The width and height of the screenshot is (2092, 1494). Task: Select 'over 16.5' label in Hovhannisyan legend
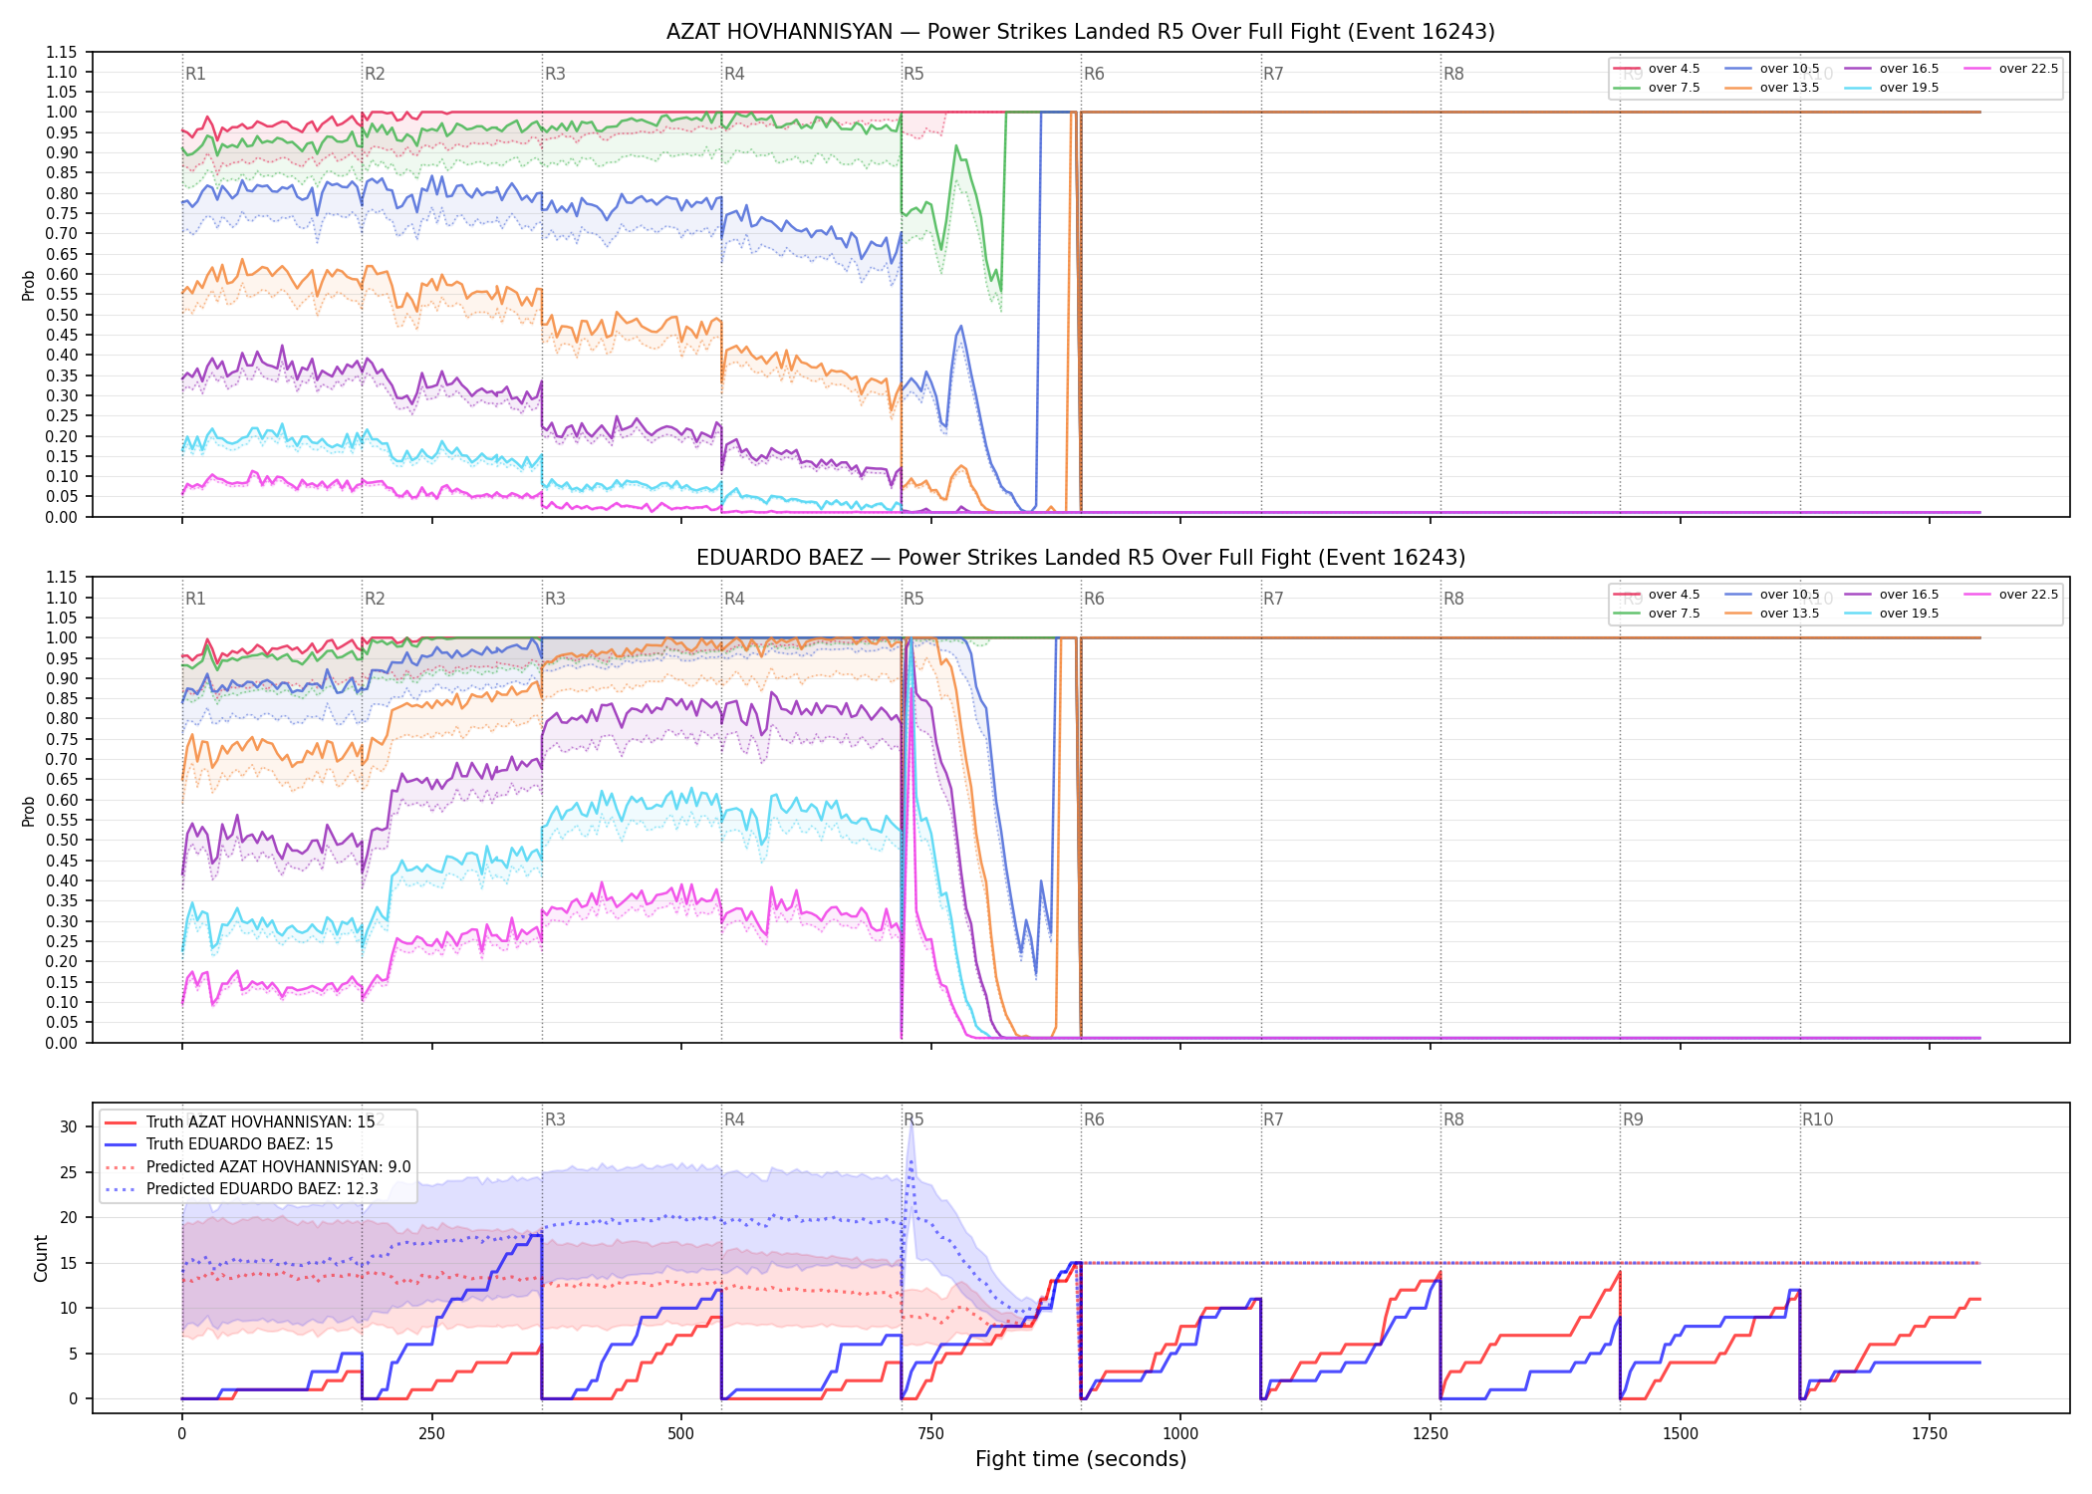(x=1909, y=69)
